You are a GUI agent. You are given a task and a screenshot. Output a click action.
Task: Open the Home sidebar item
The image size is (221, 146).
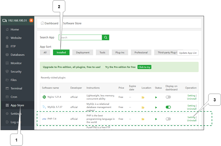pyautogui.click(x=15, y=29)
